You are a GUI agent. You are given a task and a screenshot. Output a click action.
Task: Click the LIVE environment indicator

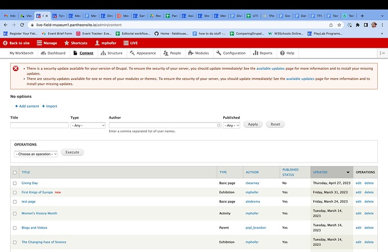tap(130, 43)
